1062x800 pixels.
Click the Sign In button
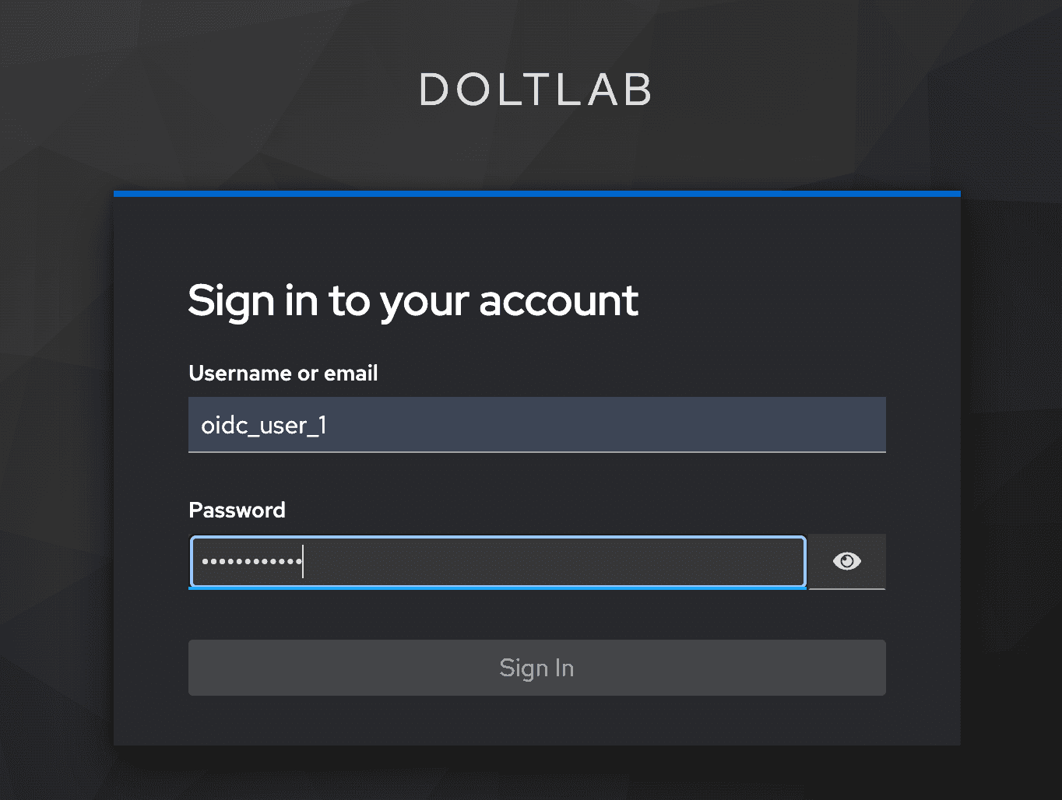pos(536,668)
